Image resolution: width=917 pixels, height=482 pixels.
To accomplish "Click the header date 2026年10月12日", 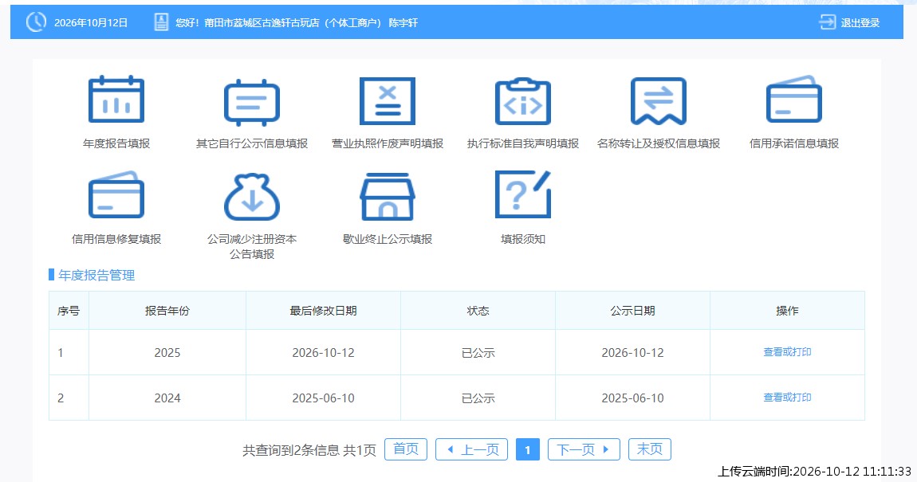I will click(91, 23).
